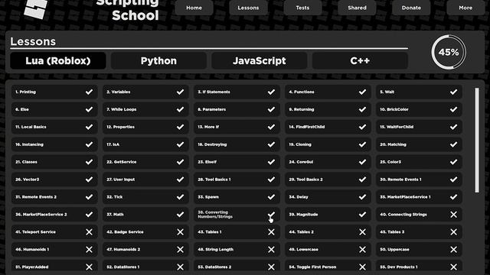Open lesson 23. Elseif
The image size is (490, 275).
click(x=237, y=162)
